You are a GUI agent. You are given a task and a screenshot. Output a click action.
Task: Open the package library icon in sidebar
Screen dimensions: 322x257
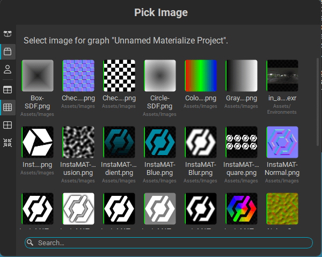pyautogui.click(x=8, y=34)
